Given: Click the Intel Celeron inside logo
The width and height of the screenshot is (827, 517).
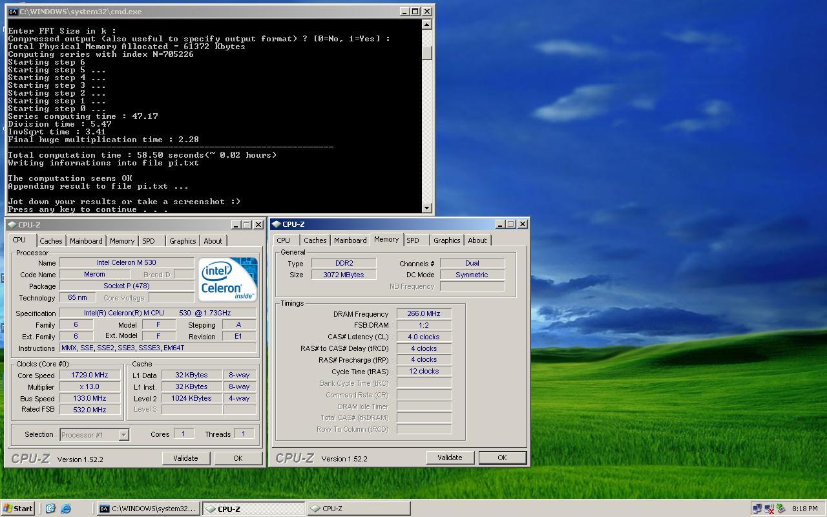Looking at the screenshot, I should [x=228, y=279].
